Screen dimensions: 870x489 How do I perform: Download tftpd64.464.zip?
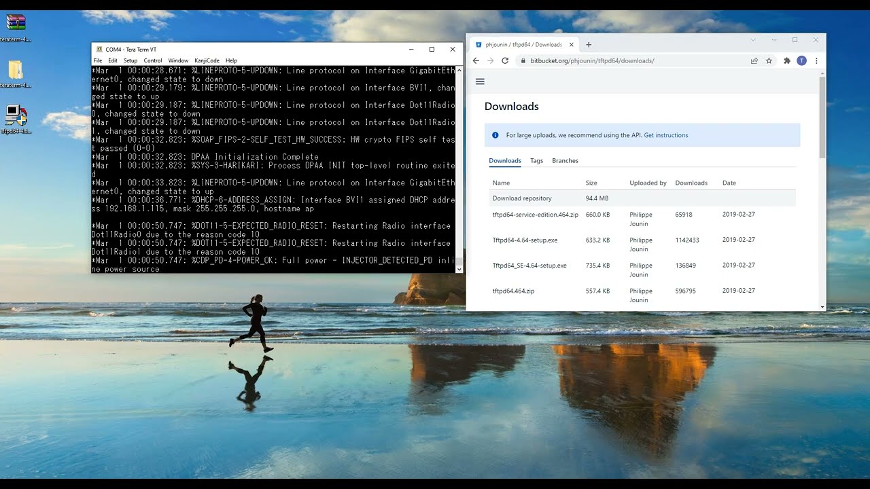point(513,291)
